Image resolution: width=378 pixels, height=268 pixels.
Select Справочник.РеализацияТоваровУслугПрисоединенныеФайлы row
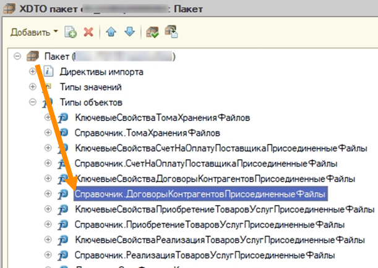coord(205,255)
